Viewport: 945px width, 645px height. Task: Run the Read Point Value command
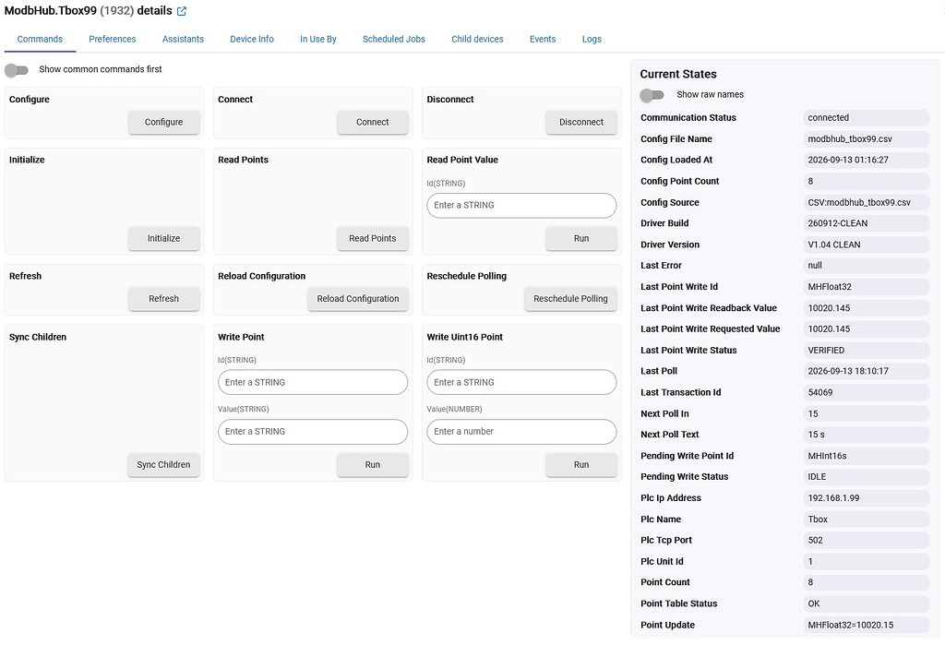click(x=581, y=238)
